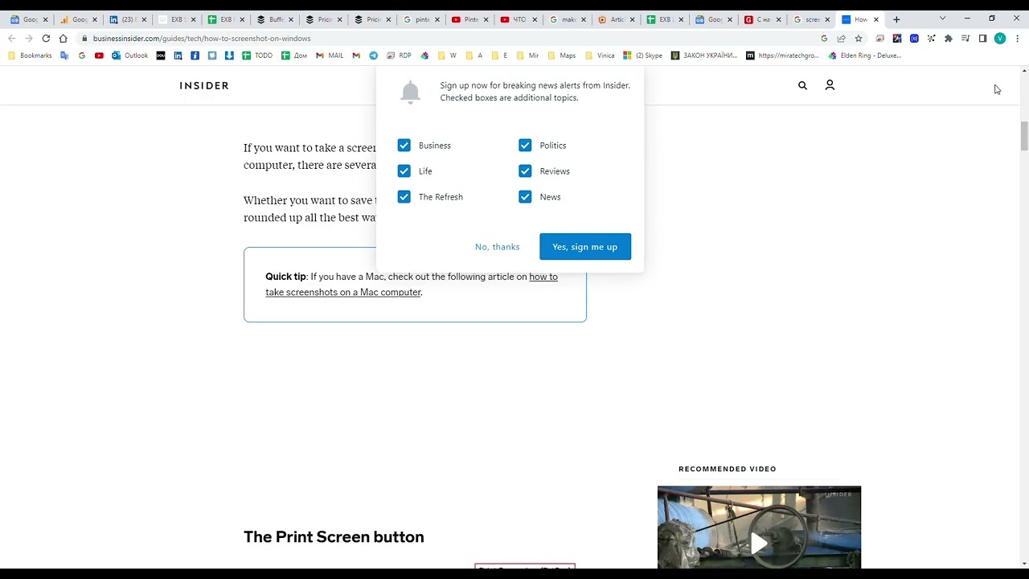Click the share page icon in address bar

point(841,38)
